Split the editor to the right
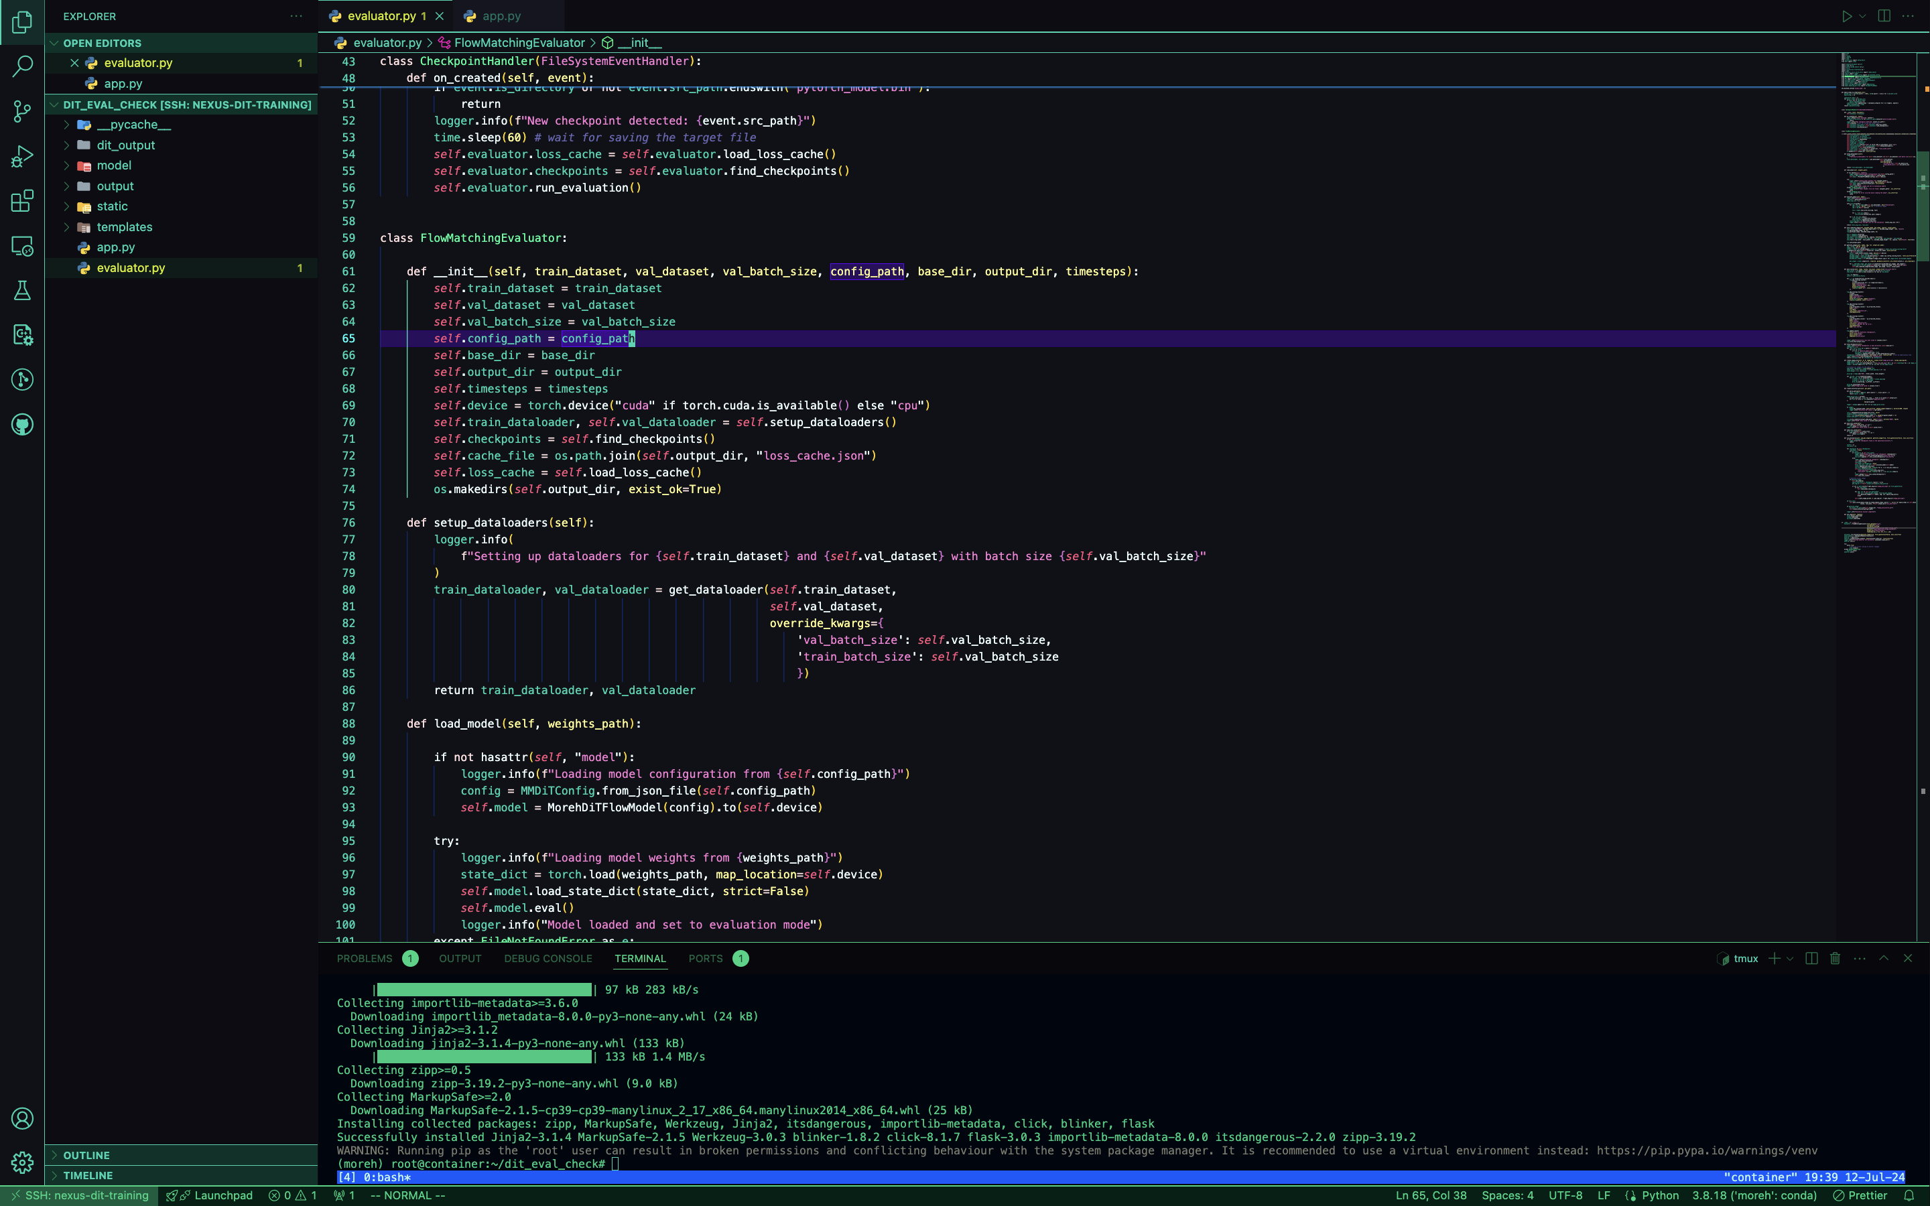Image resolution: width=1930 pixels, height=1206 pixels. pyautogui.click(x=1884, y=16)
